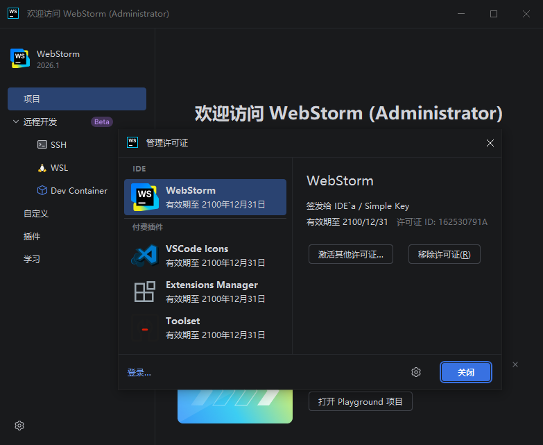Minimize the WebStorm welcome window
This screenshot has width=543, height=445.
[x=461, y=13]
